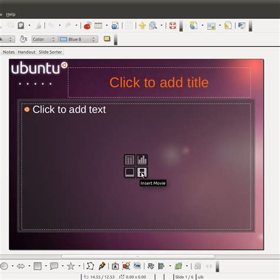Select the Callouts shape tool
The height and width of the screenshot is (280, 280).
(x=54, y=266)
